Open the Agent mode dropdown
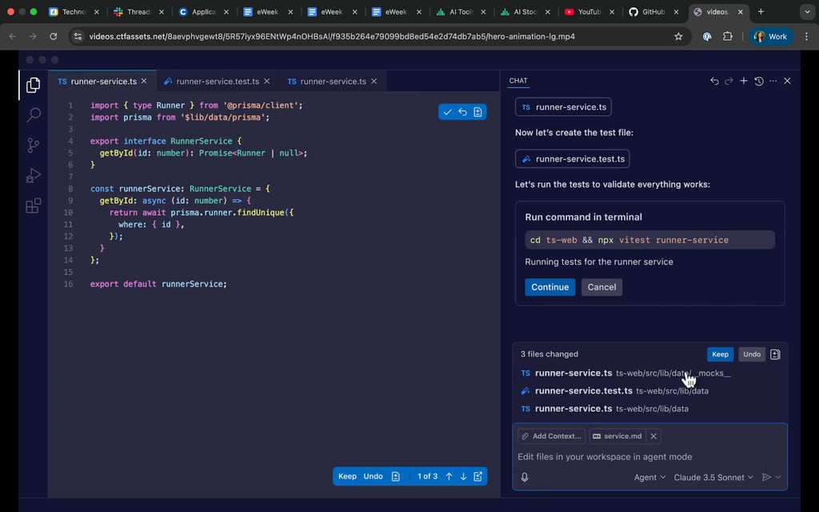 pos(649,477)
